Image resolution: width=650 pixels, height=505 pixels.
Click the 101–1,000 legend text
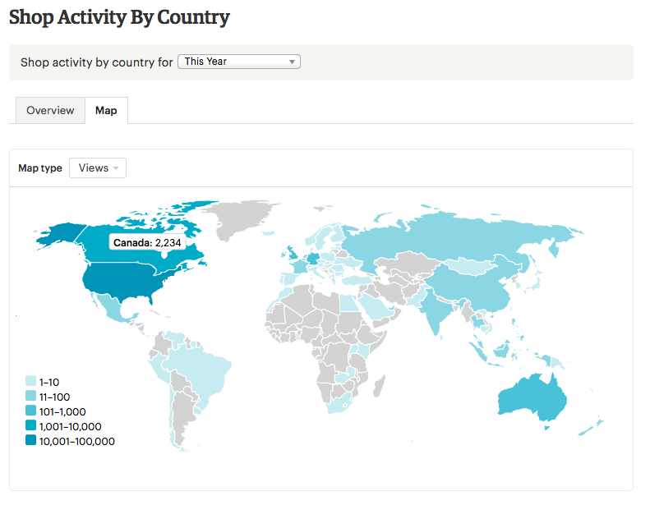pos(62,411)
